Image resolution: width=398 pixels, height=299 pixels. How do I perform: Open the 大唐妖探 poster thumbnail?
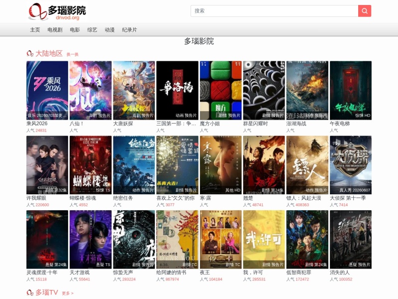tap(134, 90)
